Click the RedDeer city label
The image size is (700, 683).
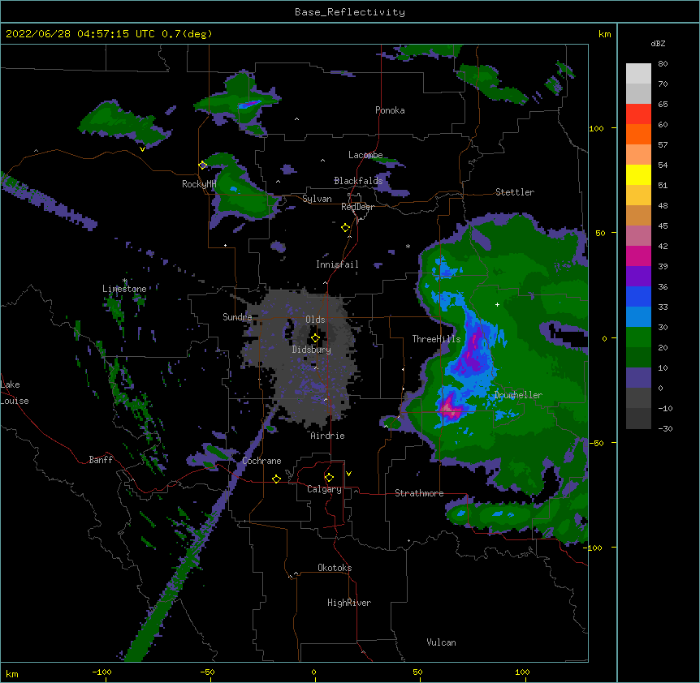tap(357, 207)
